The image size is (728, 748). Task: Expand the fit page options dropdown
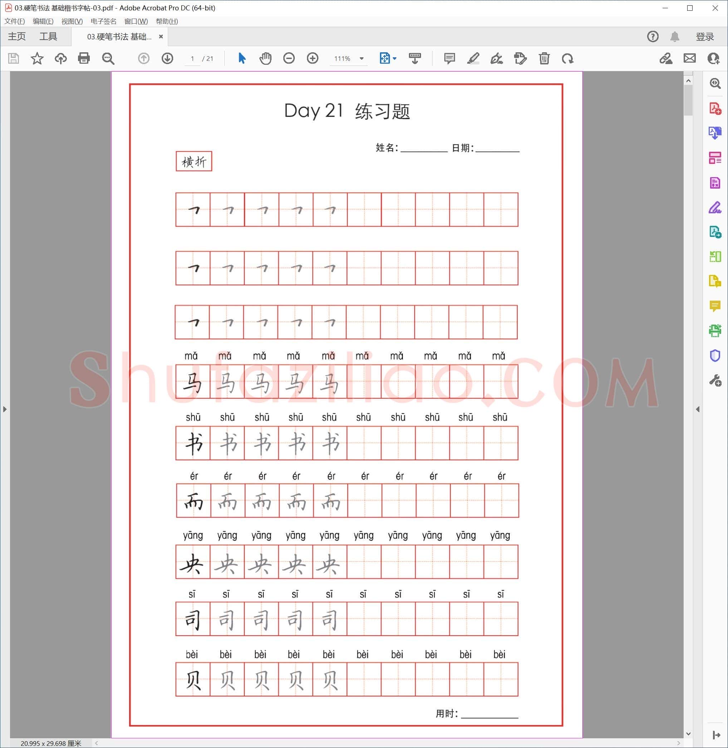tap(395, 59)
